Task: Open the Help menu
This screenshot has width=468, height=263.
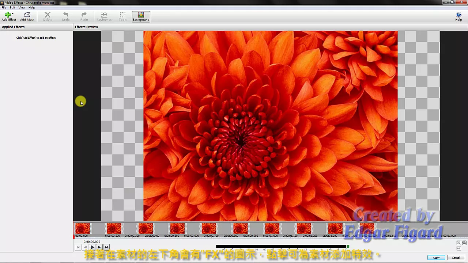Action: [32, 7]
